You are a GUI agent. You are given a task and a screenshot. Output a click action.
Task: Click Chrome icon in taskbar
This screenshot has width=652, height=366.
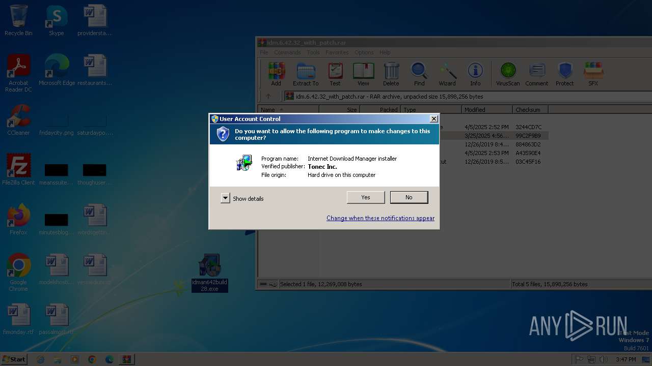click(x=92, y=359)
